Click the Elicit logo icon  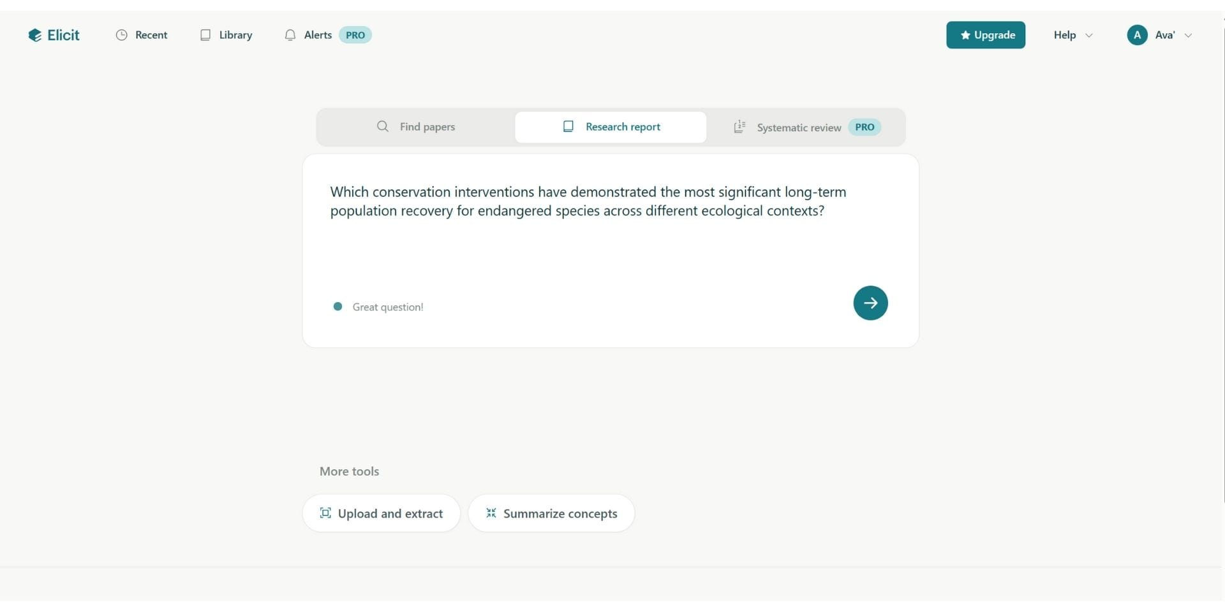tap(34, 35)
